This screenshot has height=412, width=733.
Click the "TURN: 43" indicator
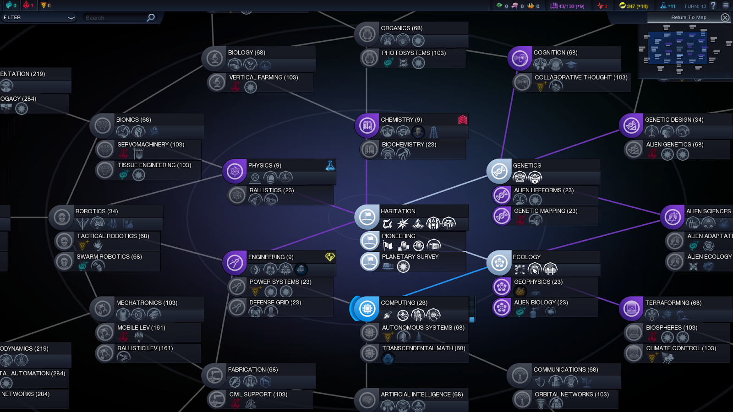point(695,6)
